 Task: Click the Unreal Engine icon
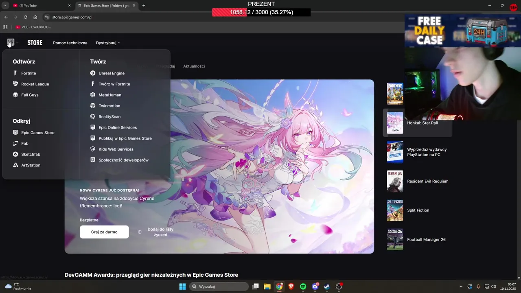[93, 73]
